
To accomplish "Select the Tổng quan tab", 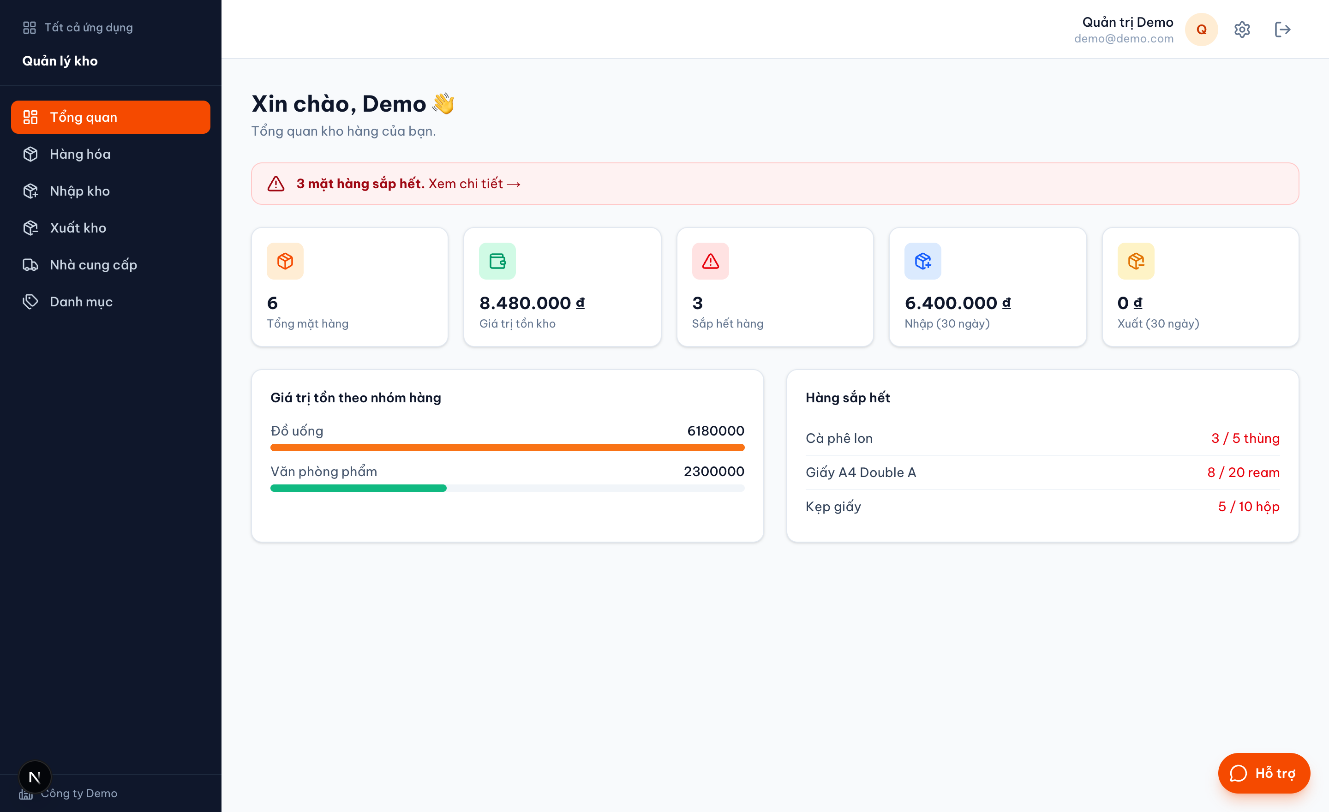I will pyautogui.click(x=111, y=117).
